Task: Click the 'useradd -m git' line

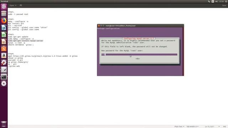Action: coord(15,60)
